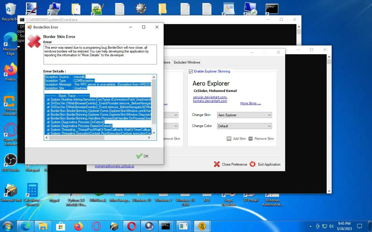Open the mohamedkomalo.github.io link

pyautogui.click(x=114, y=166)
